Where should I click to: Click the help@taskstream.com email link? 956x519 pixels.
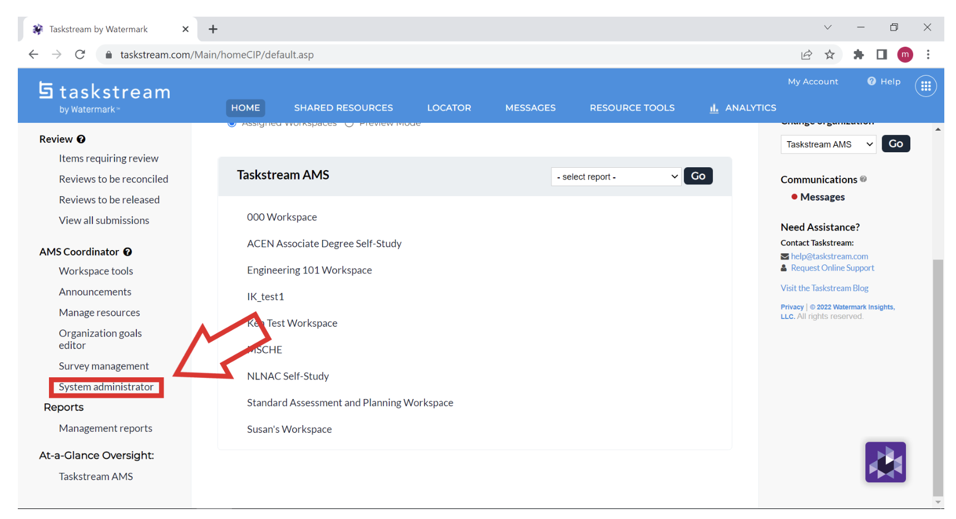[830, 256]
